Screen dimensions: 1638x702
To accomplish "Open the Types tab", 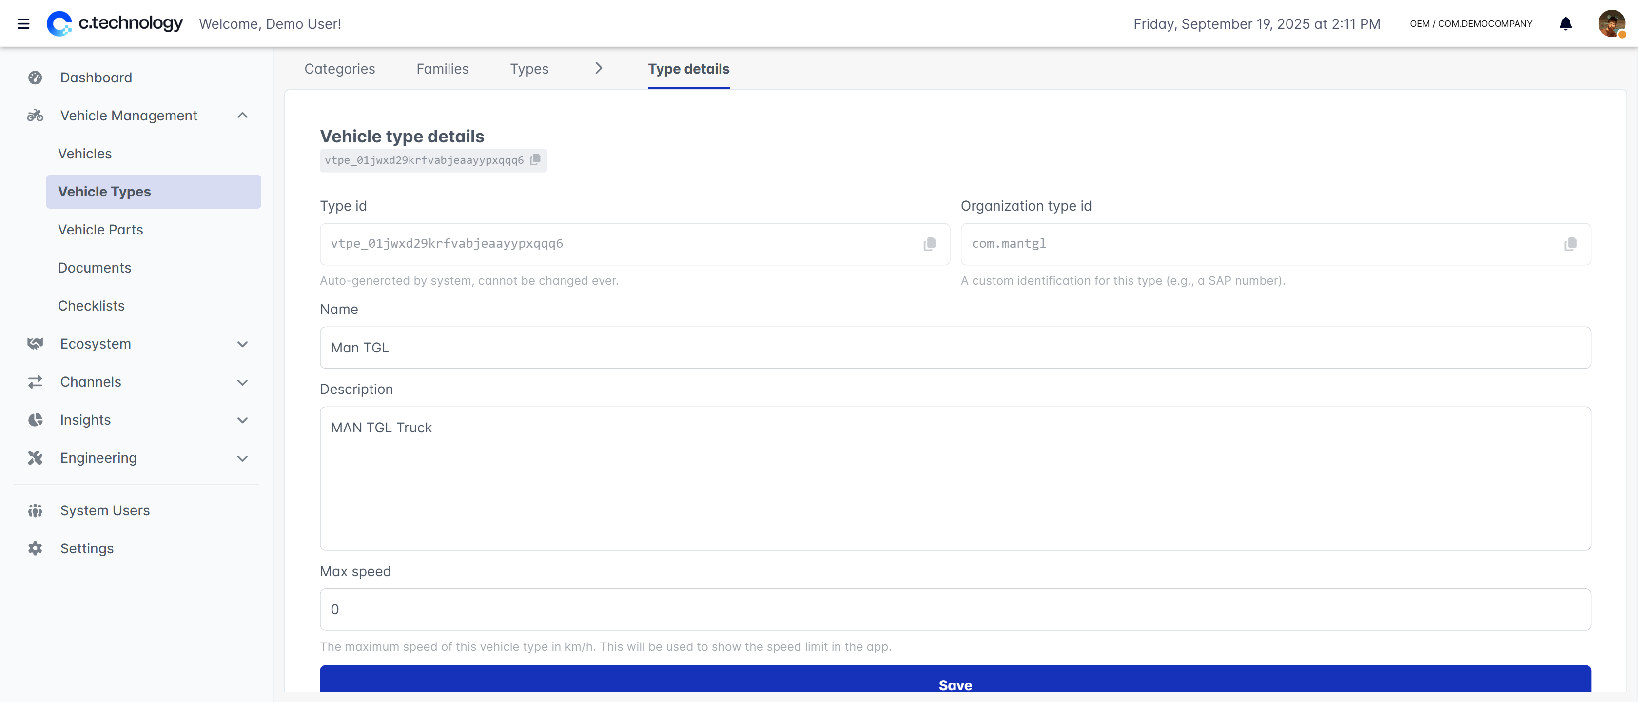I will 528,69.
